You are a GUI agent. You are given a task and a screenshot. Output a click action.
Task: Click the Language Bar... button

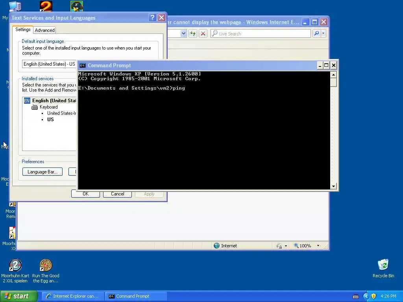pyautogui.click(x=43, y=172)
